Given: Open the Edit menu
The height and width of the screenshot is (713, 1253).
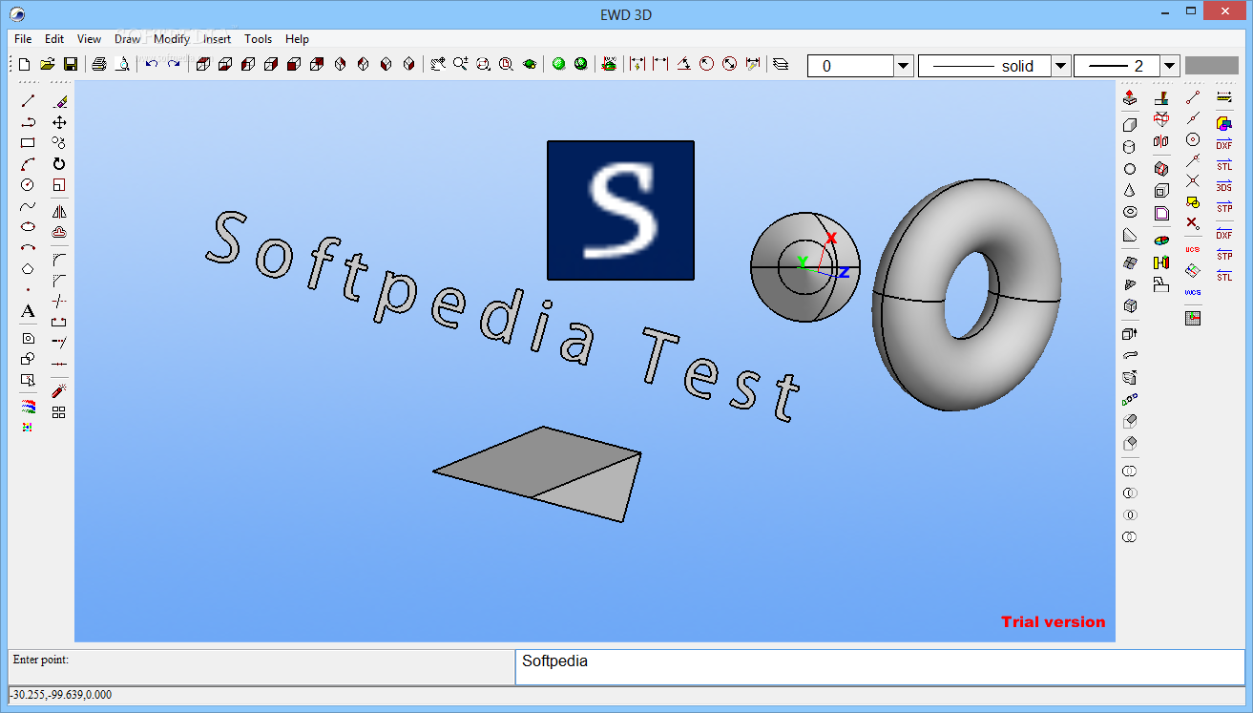Looking at the screenshot, I should click(54, 39).
